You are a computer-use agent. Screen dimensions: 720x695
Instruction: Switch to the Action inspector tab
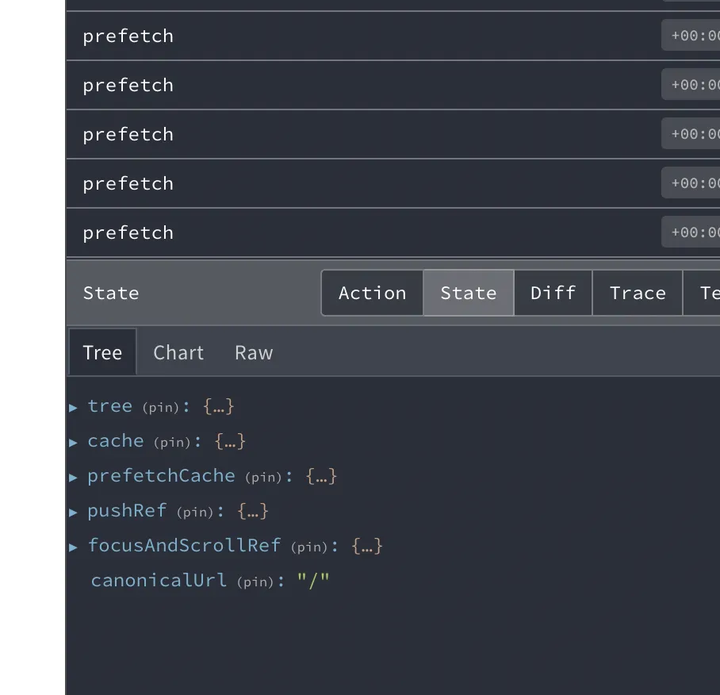click(x=372, y=293)
